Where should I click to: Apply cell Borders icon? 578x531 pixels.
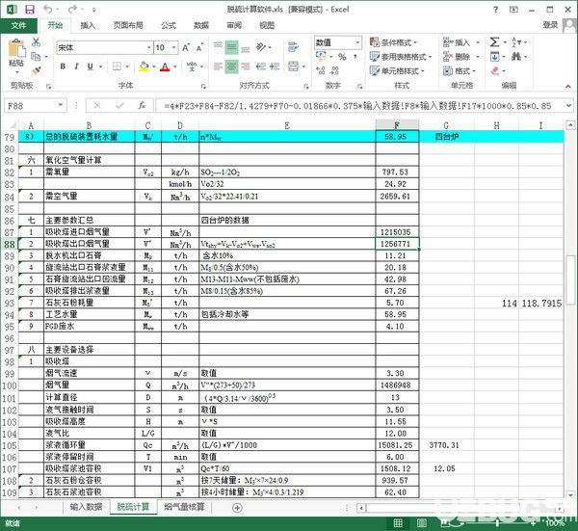(117, 66)
